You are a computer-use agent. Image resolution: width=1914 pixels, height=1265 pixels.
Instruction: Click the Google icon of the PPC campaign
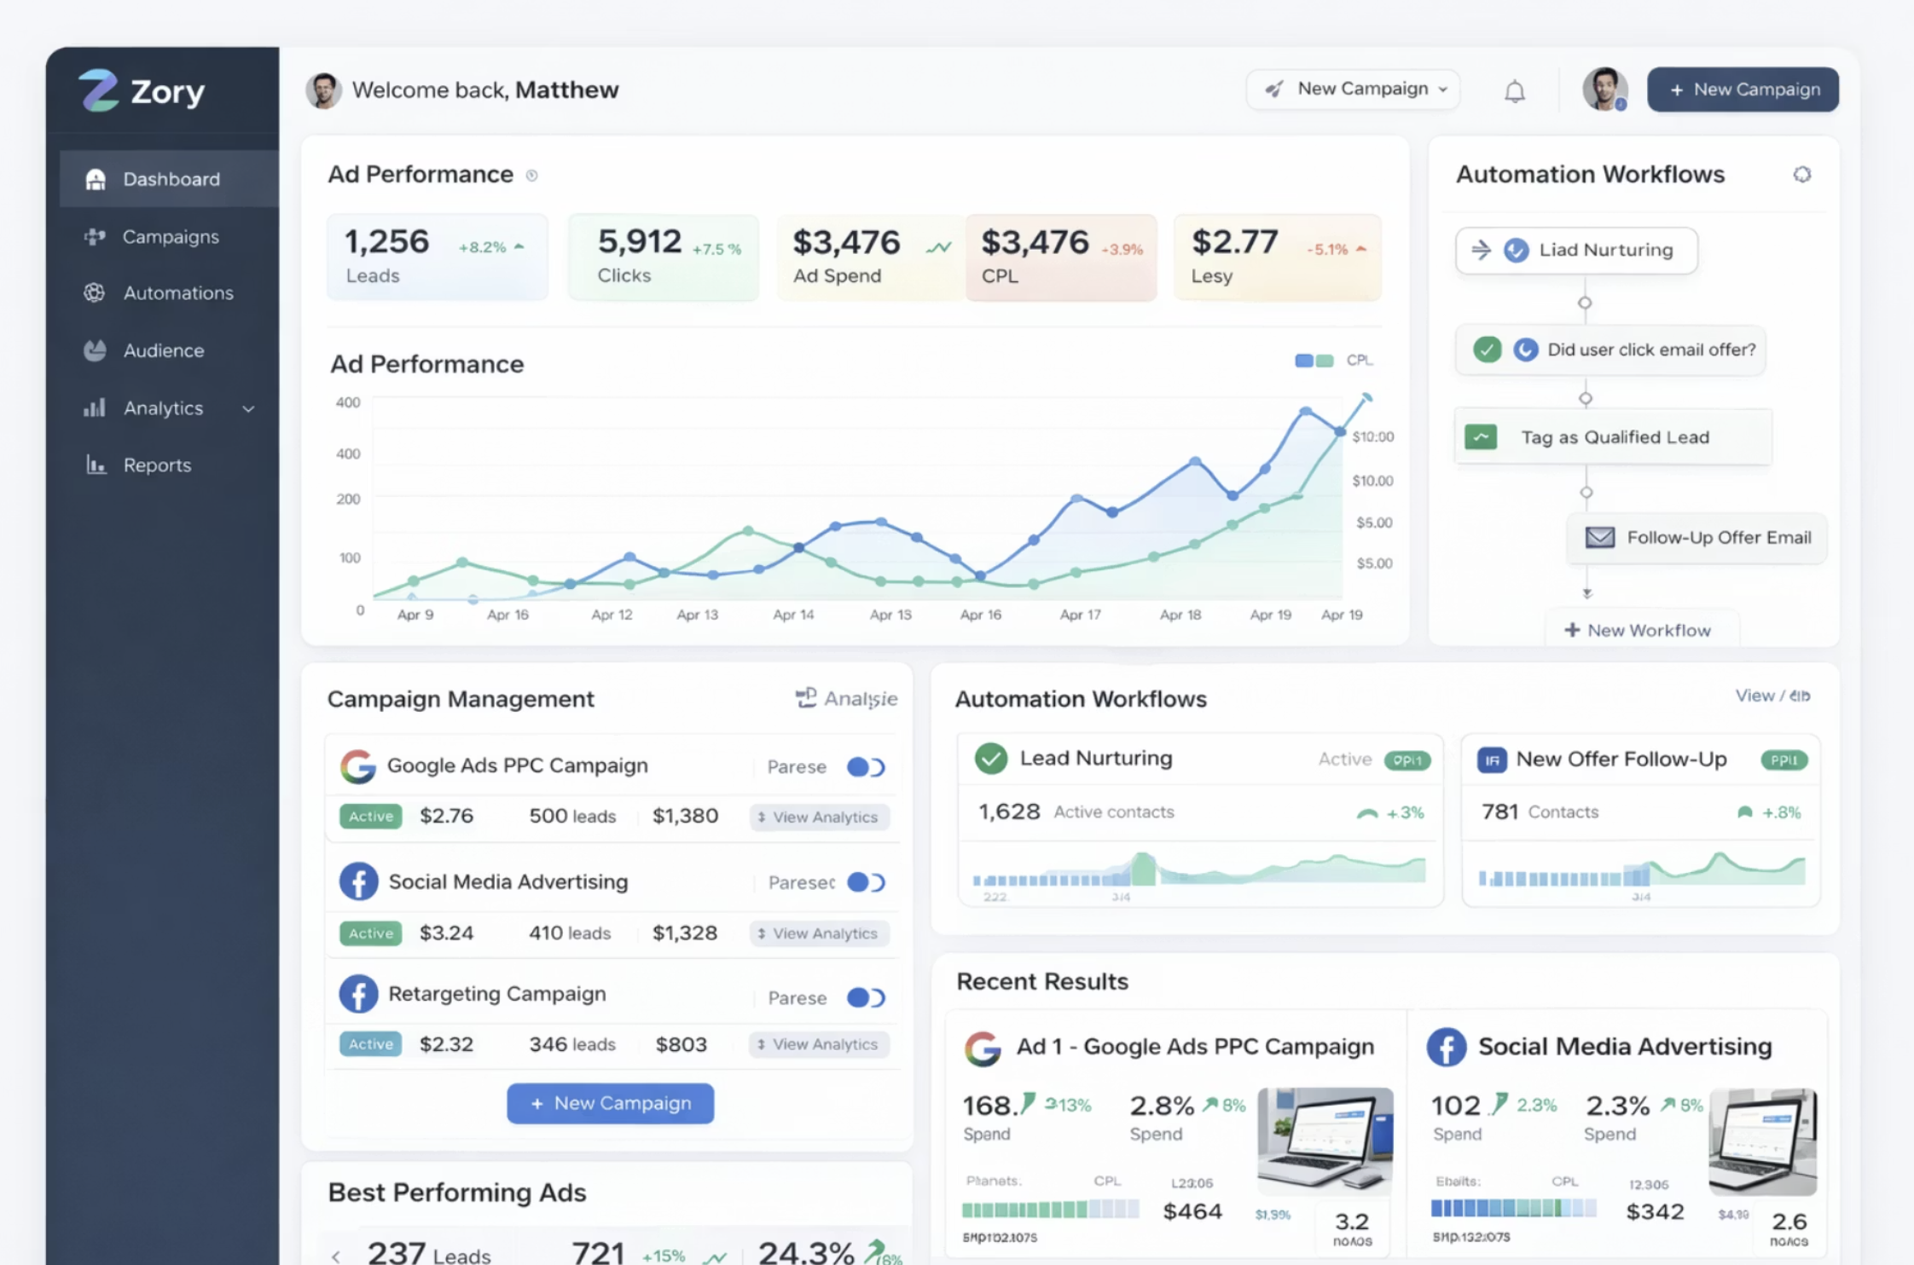[358, 766]
